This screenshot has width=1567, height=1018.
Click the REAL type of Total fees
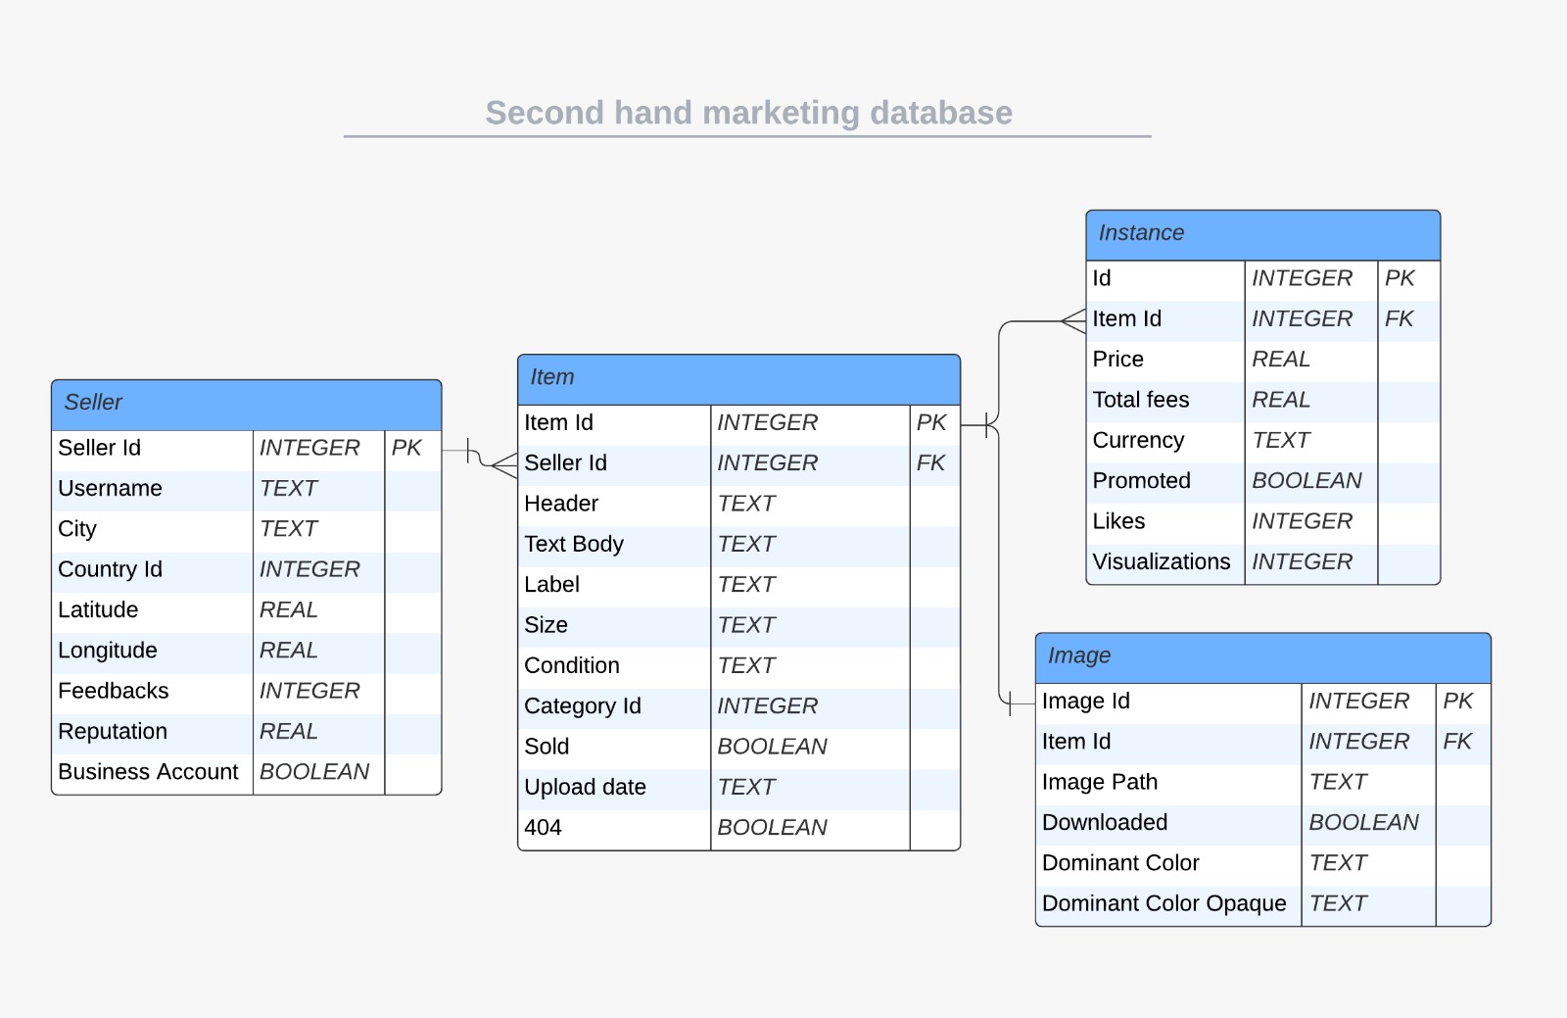coord(1280,400)
